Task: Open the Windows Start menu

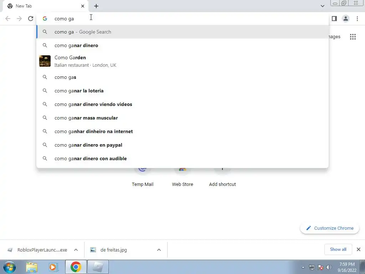Action: (x=10, y=267)
